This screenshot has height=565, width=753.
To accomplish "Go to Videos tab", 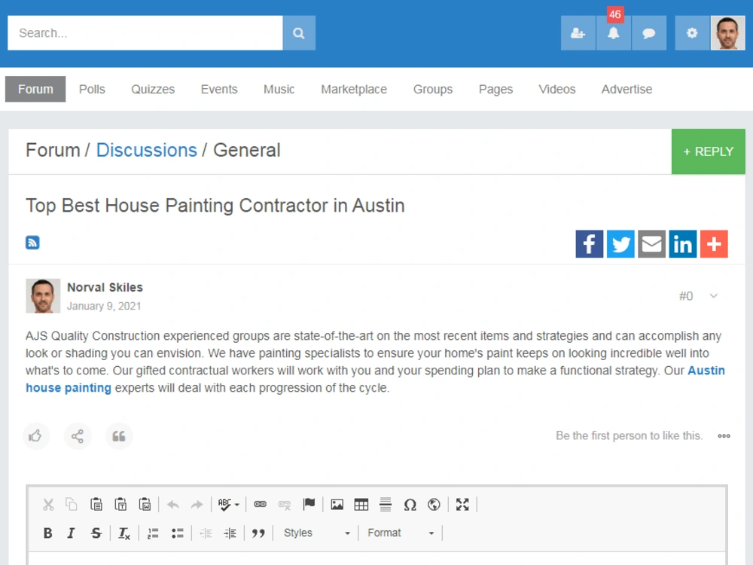I will 556,90.
